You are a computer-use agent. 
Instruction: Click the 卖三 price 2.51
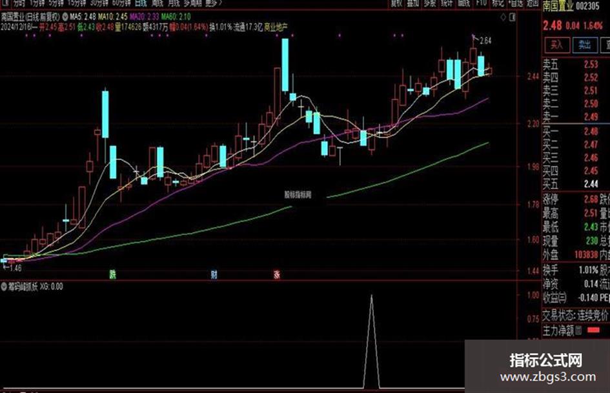click(x=591, y=90)
